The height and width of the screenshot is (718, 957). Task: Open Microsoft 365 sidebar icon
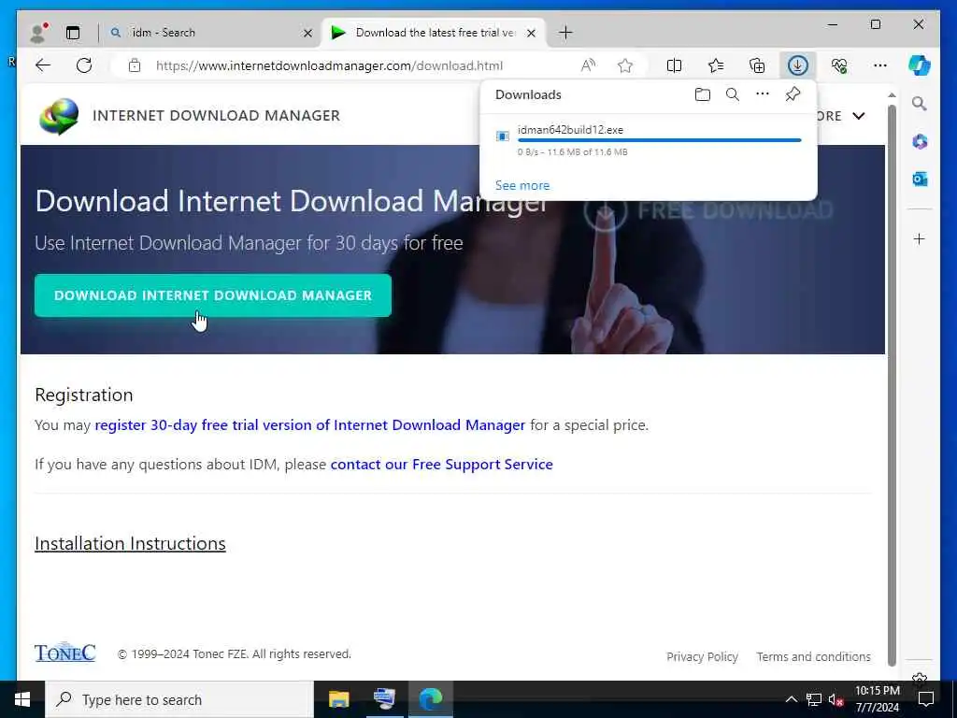click(x=920, y=142)
